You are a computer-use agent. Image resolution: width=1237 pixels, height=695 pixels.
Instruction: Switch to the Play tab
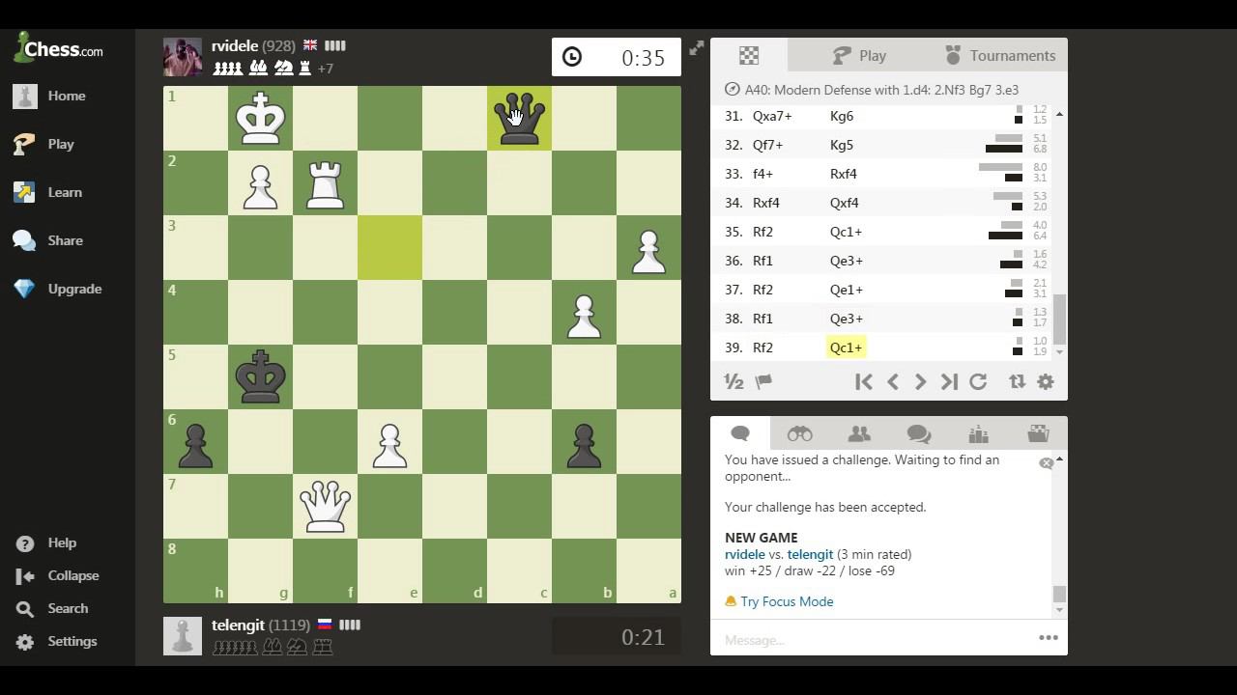859,55
